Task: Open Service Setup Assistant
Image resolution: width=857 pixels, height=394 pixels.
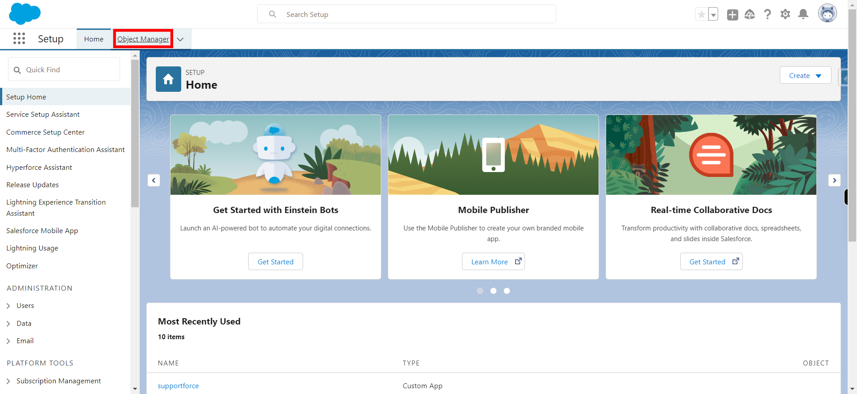Action: [43, 115]
